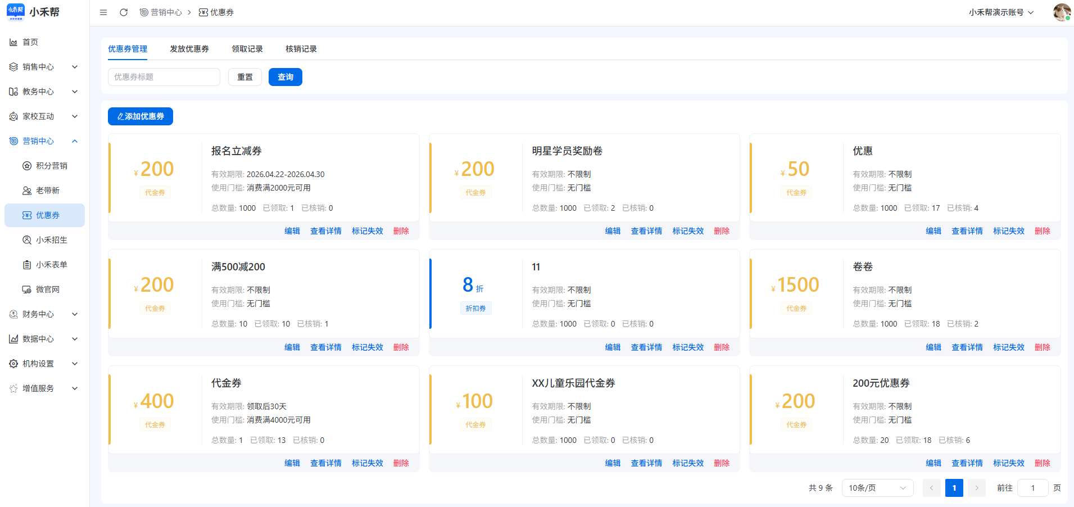Delete the 报名立减券 coupon
Screen dimensions: 1074x507
coord(401,231)
